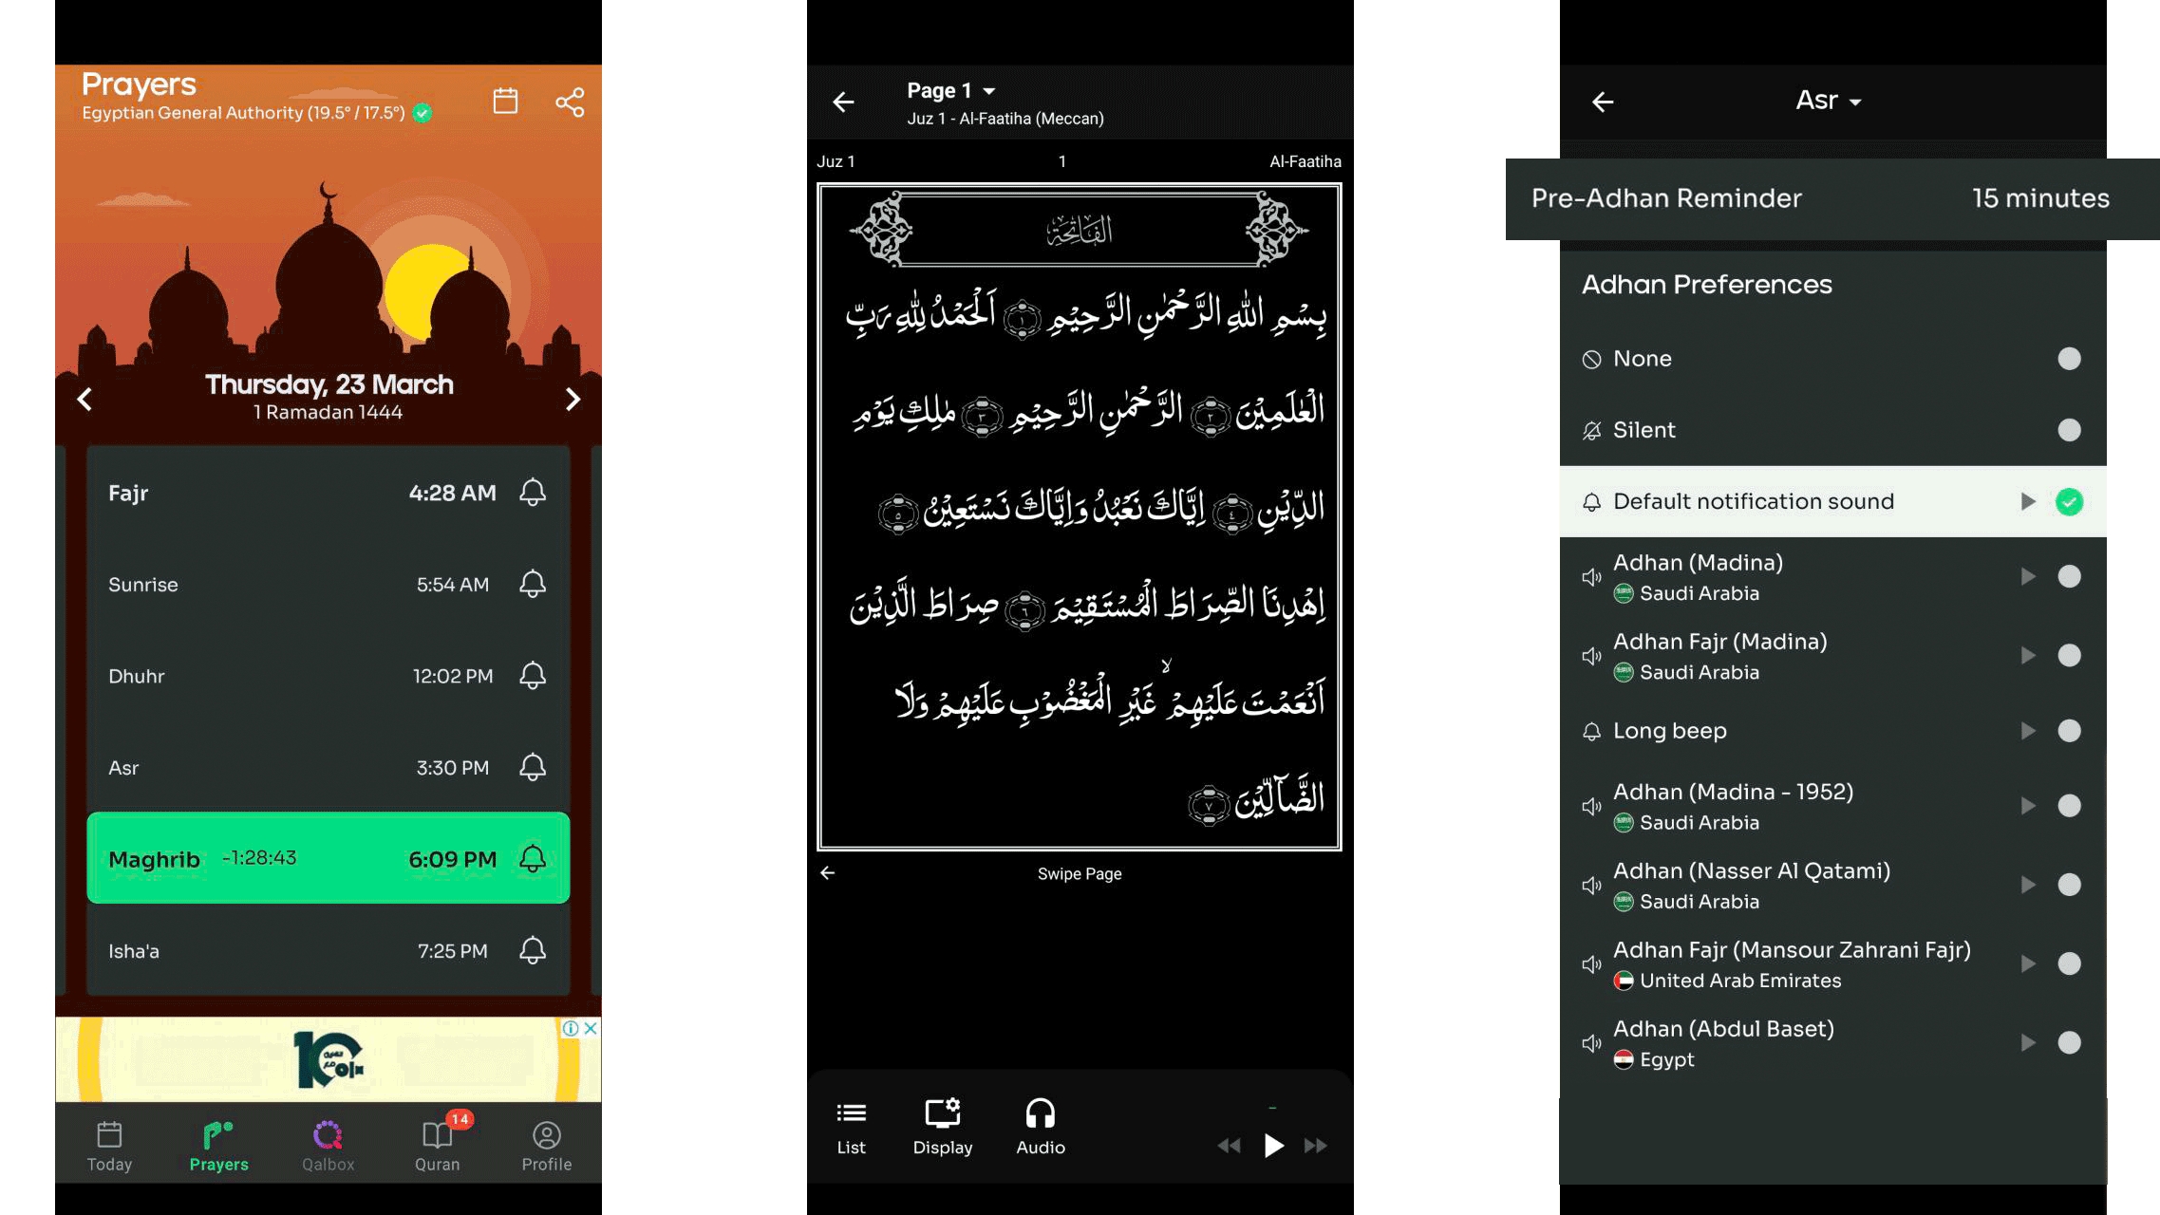Click the ad banner image
This screenshot has height=1215, width=2160.
point(329,1059)
